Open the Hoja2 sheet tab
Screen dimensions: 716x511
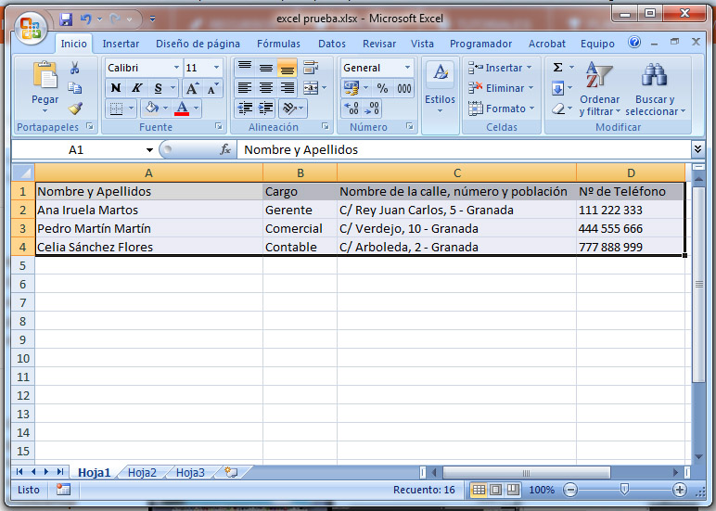pos(142,472)
